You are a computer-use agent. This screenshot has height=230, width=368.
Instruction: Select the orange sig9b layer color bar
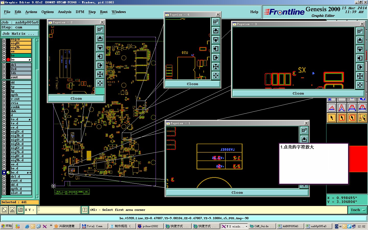click(21, 47)
